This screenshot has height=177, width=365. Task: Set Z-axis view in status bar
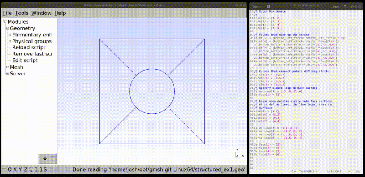click(26, 170)
